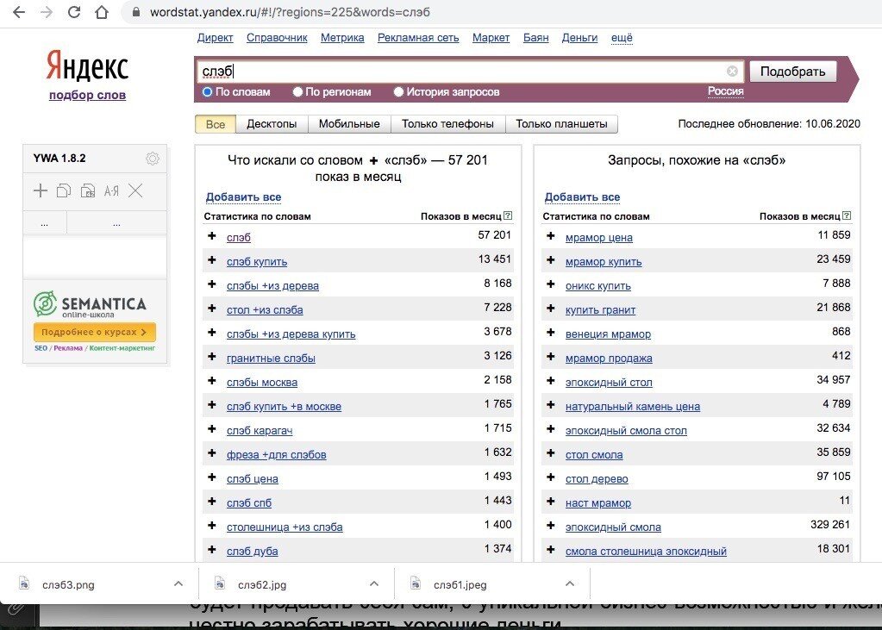Go back with browser back arrow

click(x=19, y=12)
